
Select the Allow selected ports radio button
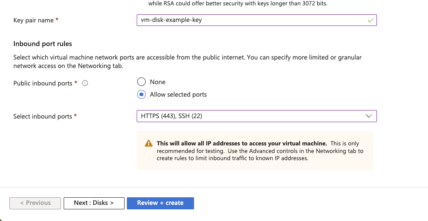141,94
